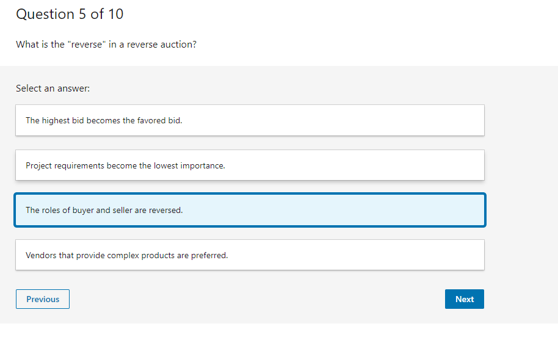Advance to question 6 using Next

464,299
